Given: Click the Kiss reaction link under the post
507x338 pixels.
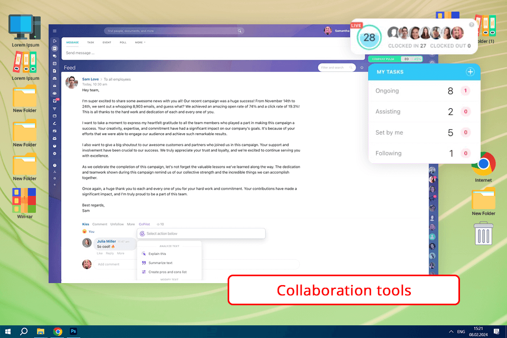Looking at the screenshot, I should (86, 224).
